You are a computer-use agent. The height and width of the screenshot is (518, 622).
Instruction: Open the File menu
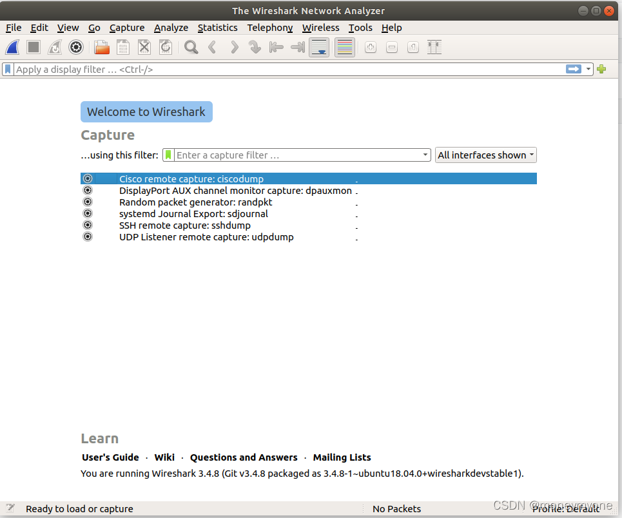pos(14,28)
